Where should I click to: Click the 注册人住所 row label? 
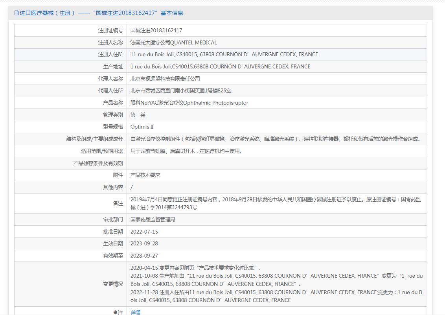[110, 55]
